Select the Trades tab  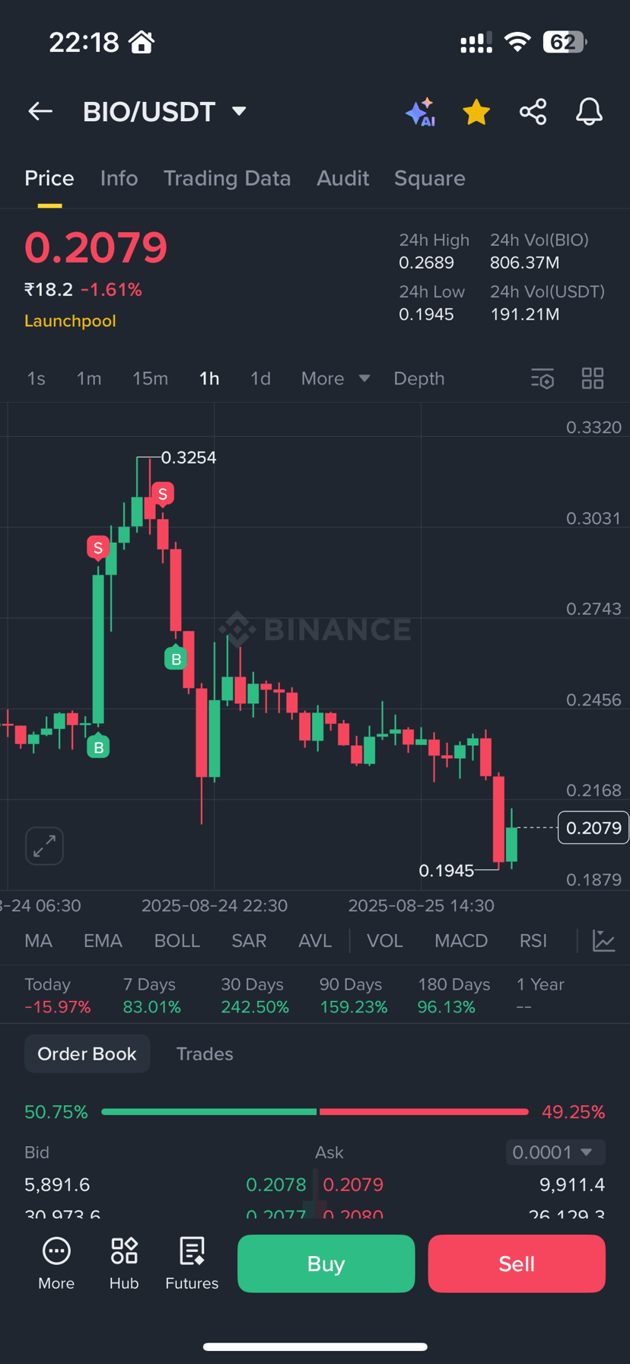tap(205, 1053)
